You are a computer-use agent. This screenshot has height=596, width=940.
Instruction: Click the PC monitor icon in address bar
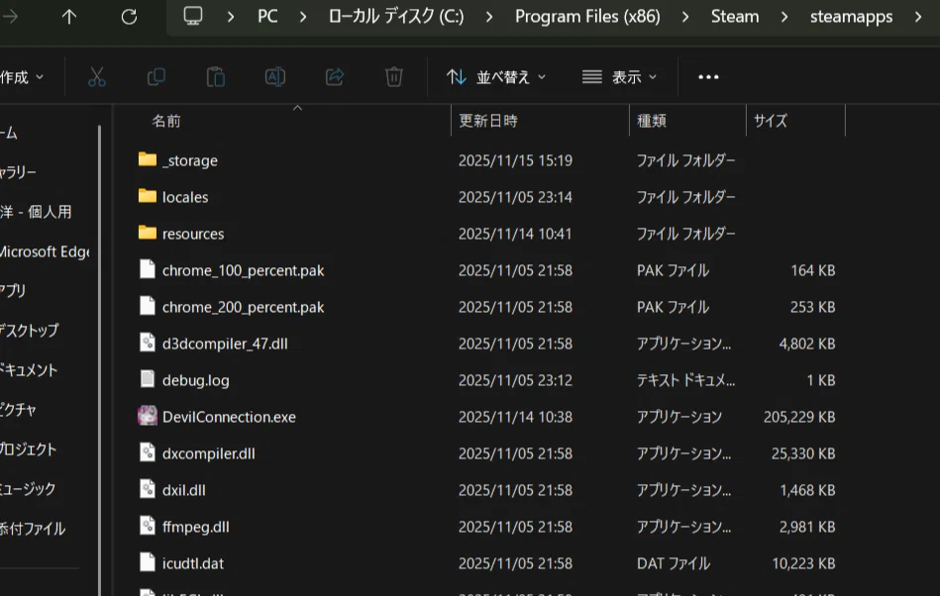pyautogui.click(x=193, y=16)
